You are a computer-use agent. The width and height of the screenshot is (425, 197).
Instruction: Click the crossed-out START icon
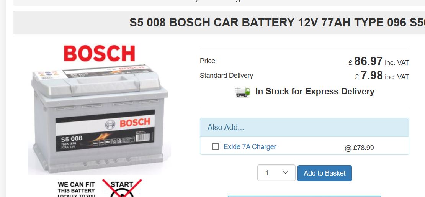(x=122, y=188)
